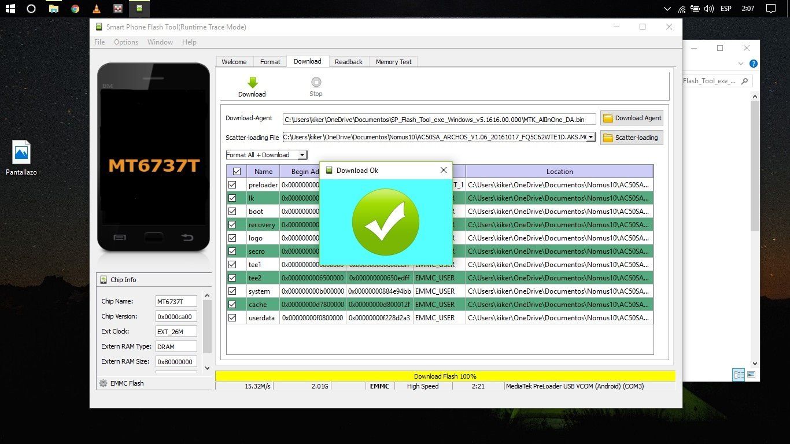Uncheck the boot partition checkbox
790x444 pixels.
[x=232, y=212]
